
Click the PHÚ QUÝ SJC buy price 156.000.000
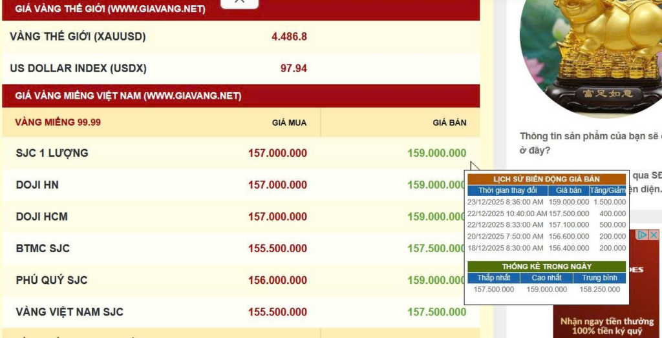coord(277,280)
